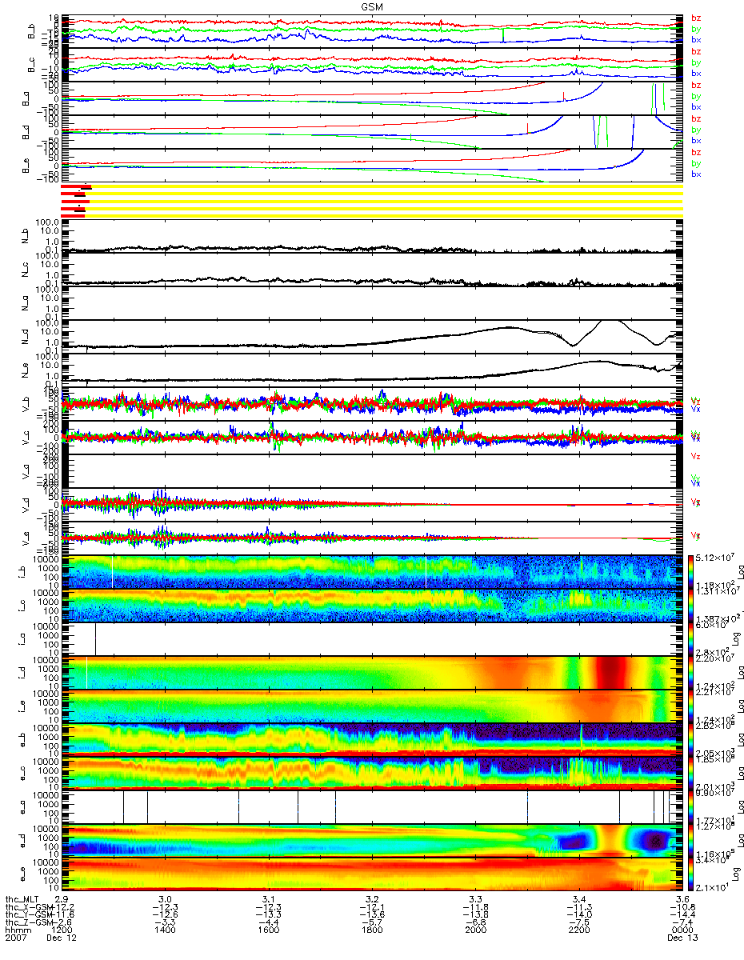This screenshot has width=744, height=960.
Task: Click the Dec 12 start date label
Action: 62,939
